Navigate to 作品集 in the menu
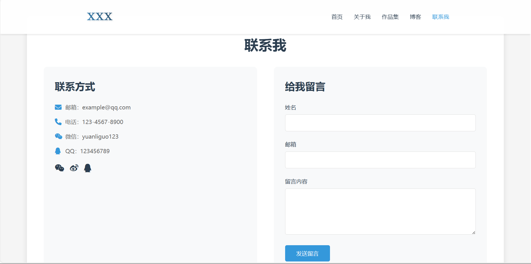The height and width of the screenshot is (264, 531). [390, 17]
